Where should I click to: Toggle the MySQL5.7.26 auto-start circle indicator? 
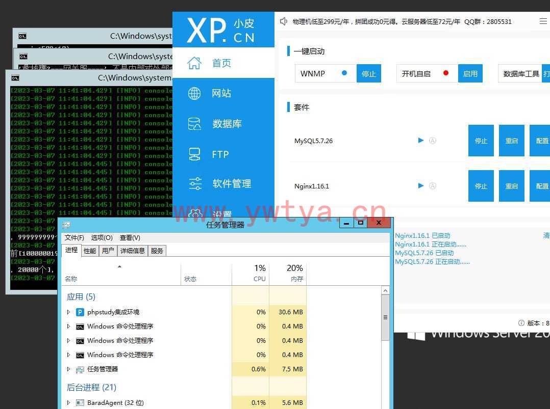coord(433,141)
